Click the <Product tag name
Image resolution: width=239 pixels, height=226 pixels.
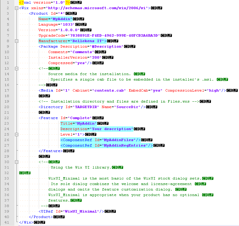coord(38,13)
